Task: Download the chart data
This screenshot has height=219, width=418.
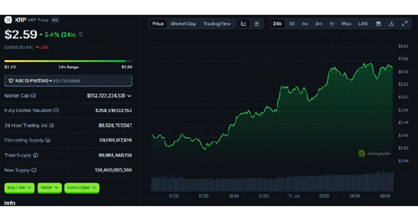Action: tap(391, 24)
